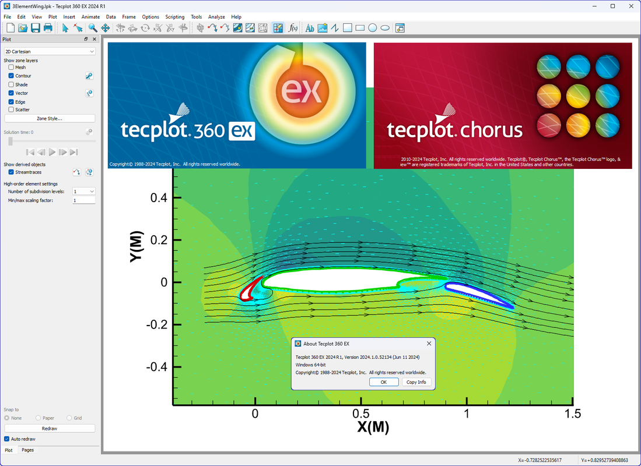Select the Slice placement tool
The image size is (641, 466).
[200, 28]
